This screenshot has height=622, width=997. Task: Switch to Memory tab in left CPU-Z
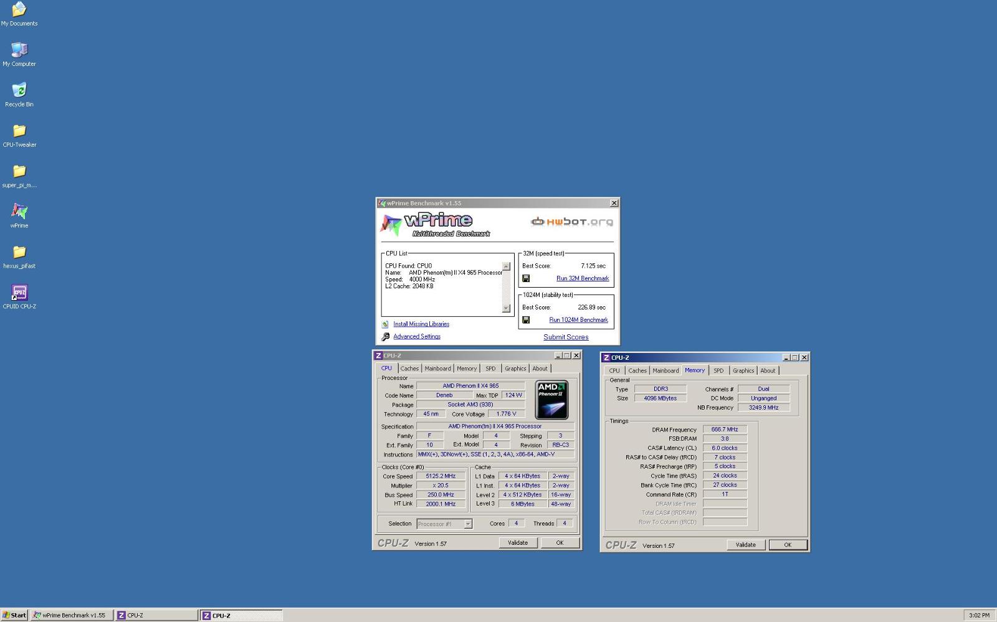467,369
